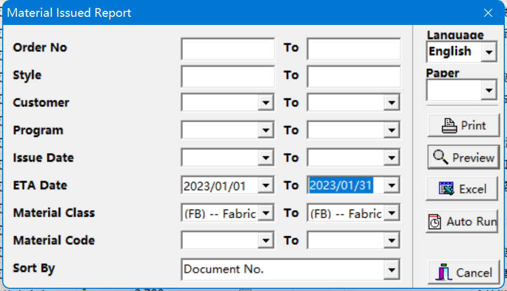This screenshot has height=291, width=507.
Task: Expand the Customer from dropdown
Action: 266,103
